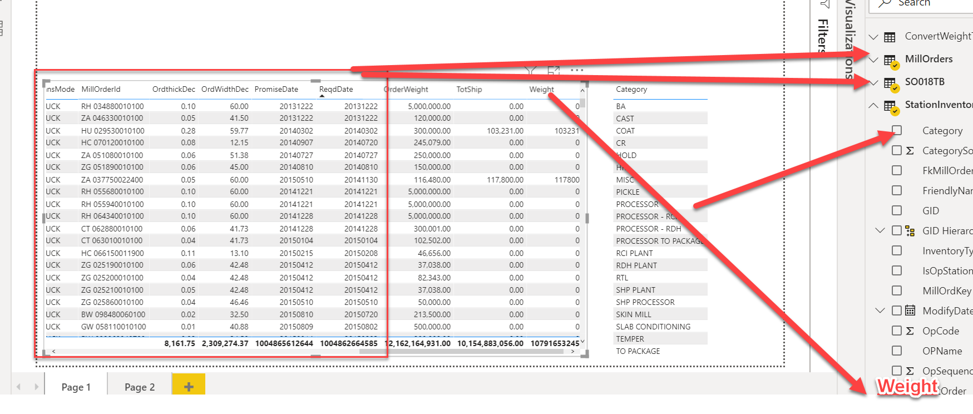Select COAT in the Category slicer
This screenshot has height=414, width=973.
(x=661, y=131)
